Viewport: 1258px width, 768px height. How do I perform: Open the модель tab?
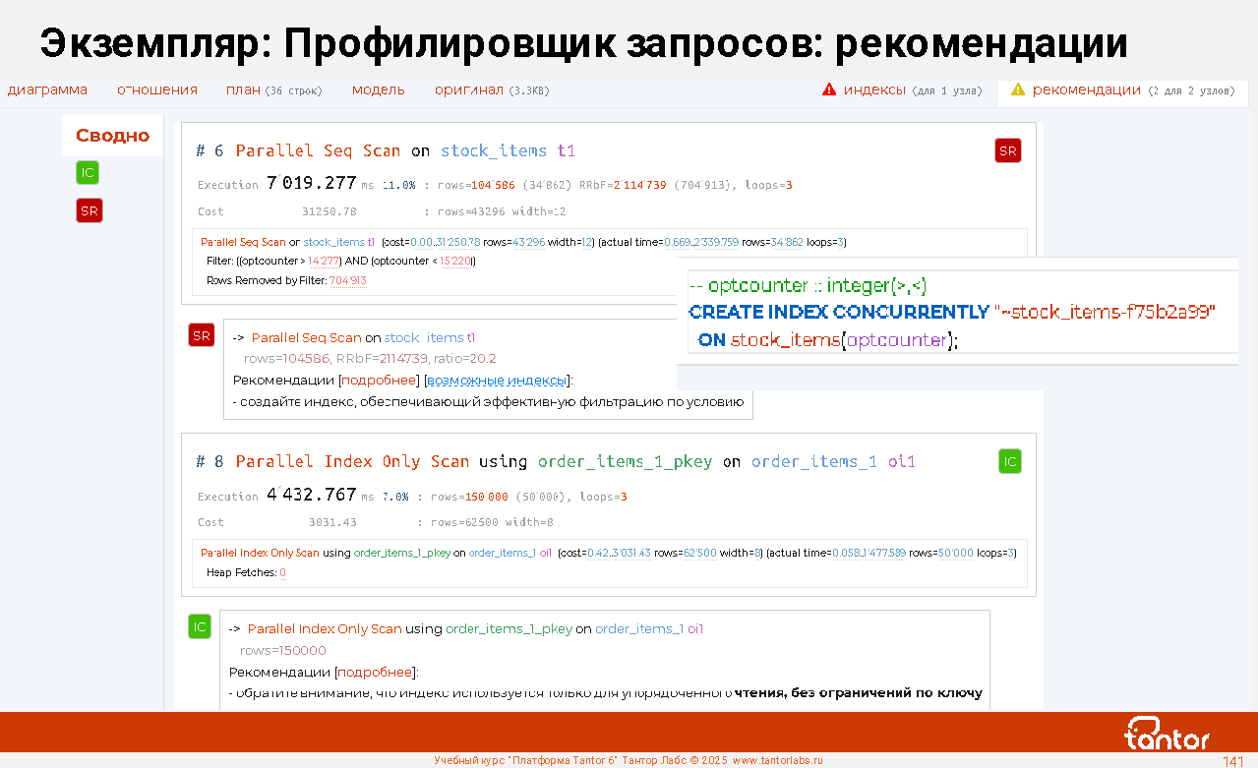pyautogui.click(x=378, y=89)
